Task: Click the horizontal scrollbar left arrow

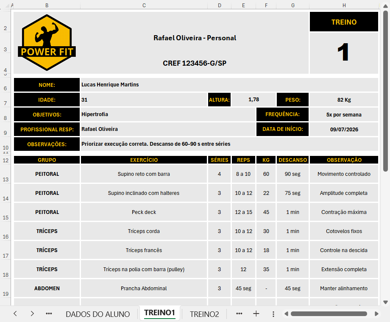Action: 286,314
